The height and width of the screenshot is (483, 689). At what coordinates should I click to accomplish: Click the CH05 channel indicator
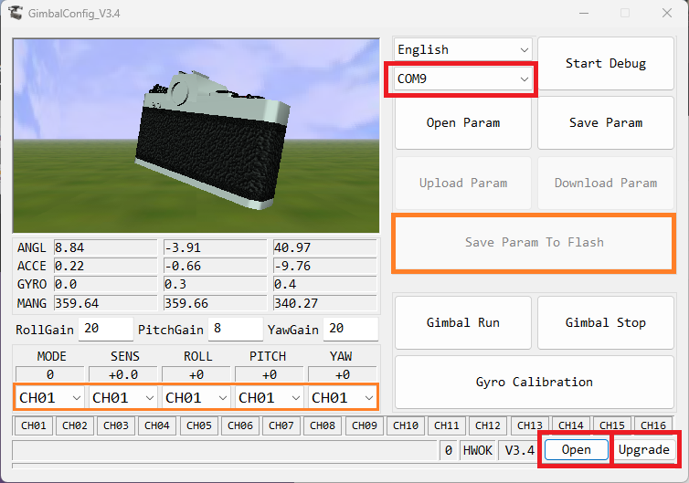coord(199,425)
